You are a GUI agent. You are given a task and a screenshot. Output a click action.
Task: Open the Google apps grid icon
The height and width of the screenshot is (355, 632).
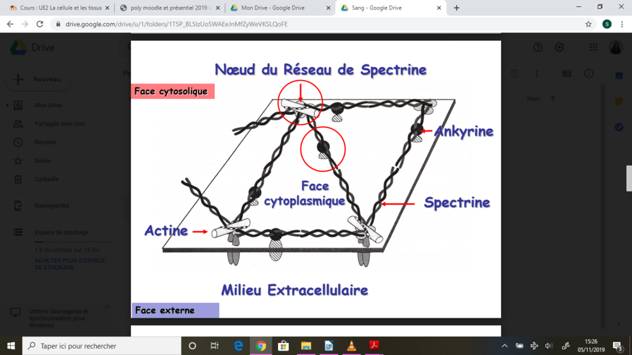(593, 47)
